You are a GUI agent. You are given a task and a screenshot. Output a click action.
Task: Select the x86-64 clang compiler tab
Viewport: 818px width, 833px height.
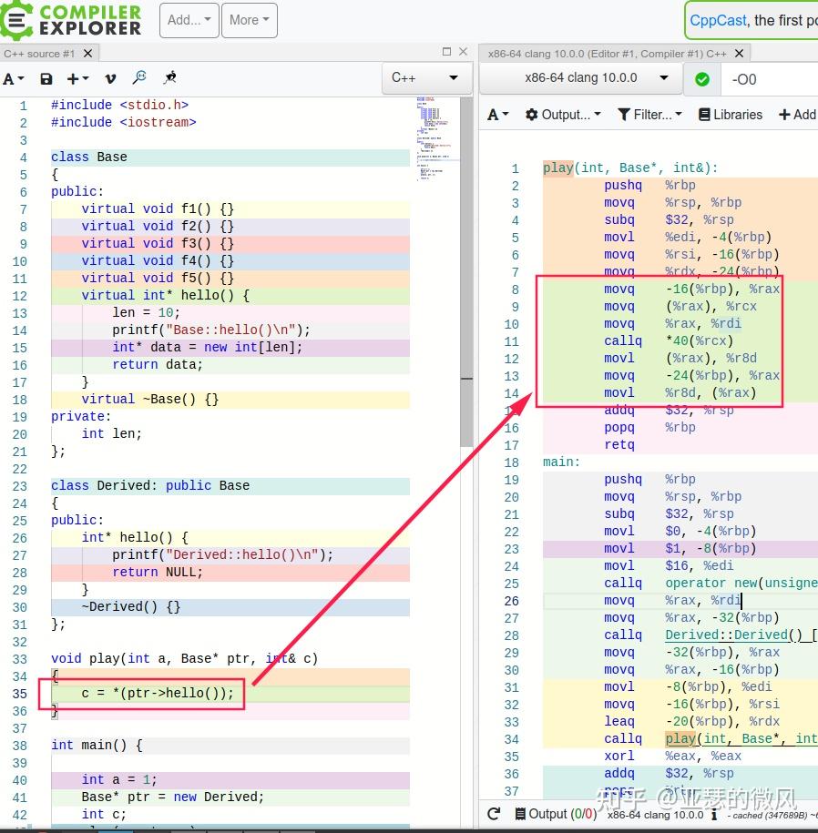pyautogui.click(x=607, y=54)
